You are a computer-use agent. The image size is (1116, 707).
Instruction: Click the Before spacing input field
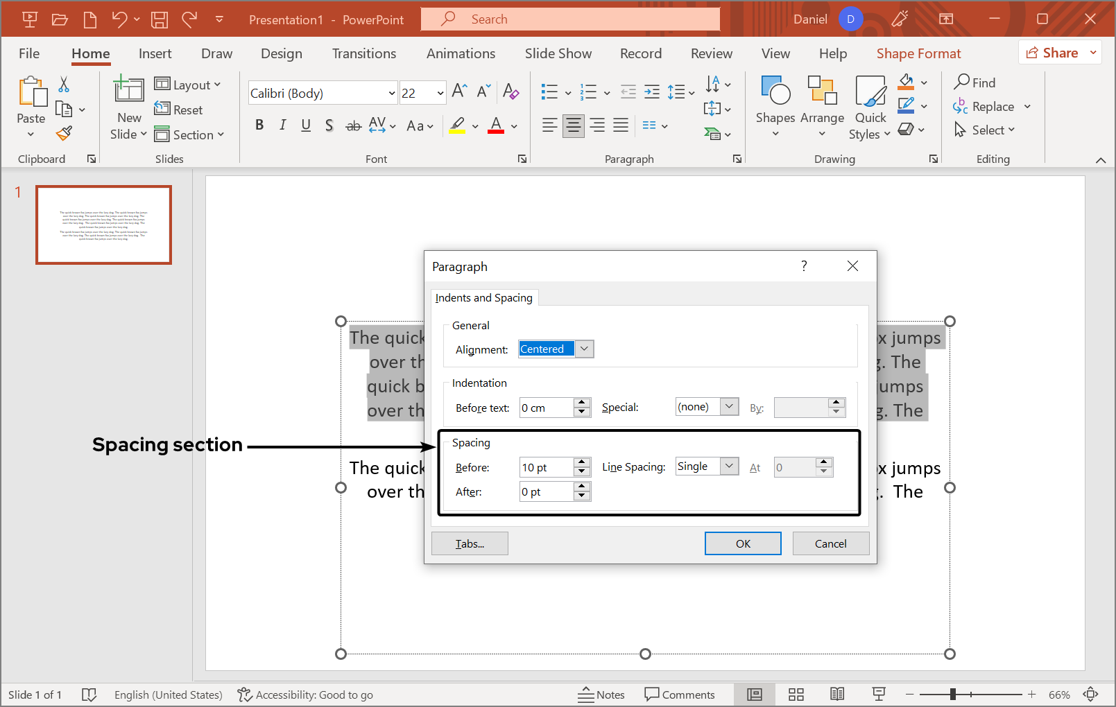(546, 468)
